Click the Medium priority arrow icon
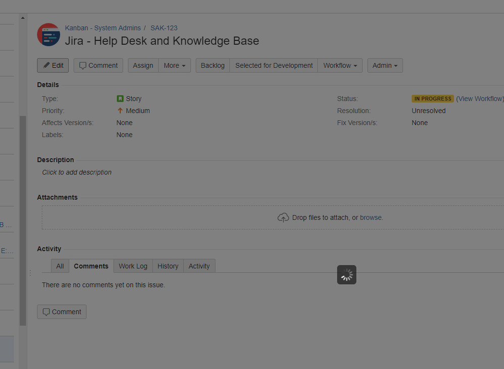The width and height of the screenshot is (504, 369). [120, 111]
